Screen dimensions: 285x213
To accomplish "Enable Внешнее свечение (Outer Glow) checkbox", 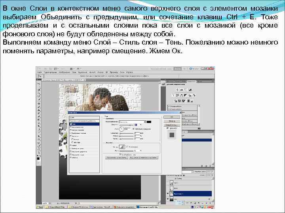I will pyautogui.click(x=71, y=130).
